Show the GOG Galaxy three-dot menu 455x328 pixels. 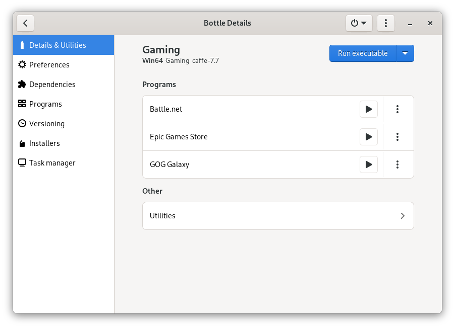pos(397,165)
